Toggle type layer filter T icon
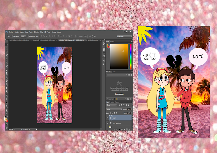This screenshot has height=153, width=217. [124, 105]
